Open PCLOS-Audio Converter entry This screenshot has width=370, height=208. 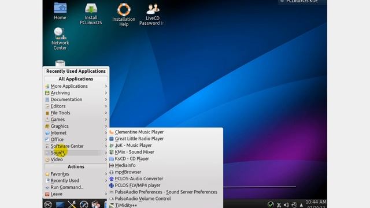click(x=165, y=179)
